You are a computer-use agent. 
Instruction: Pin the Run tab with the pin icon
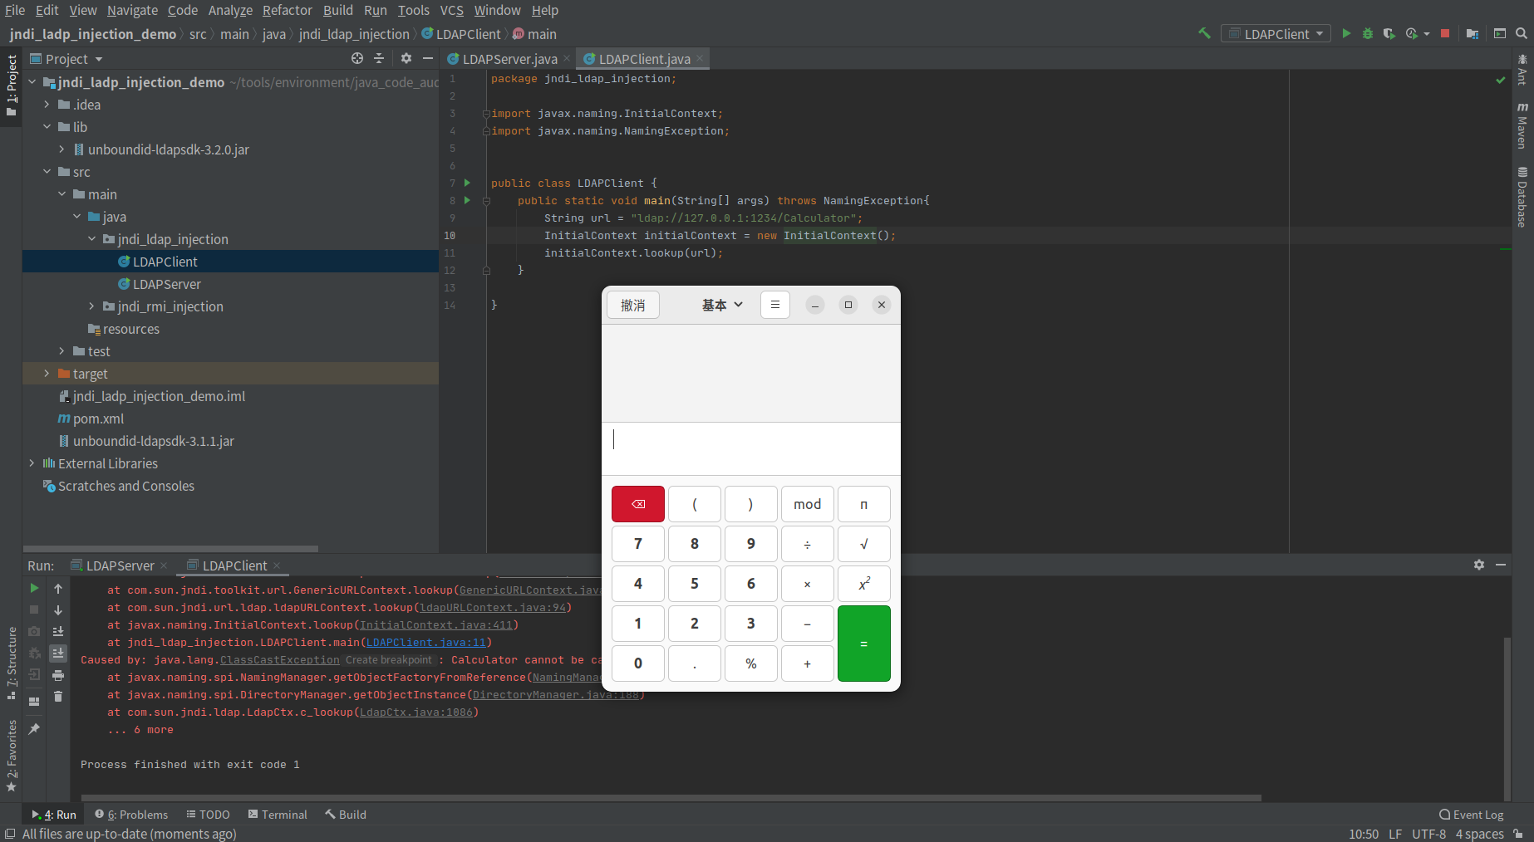(34, 729)
